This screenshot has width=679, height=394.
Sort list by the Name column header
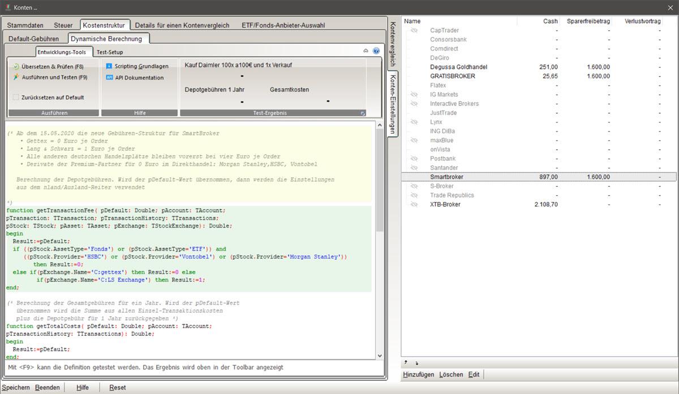(460, 21)
